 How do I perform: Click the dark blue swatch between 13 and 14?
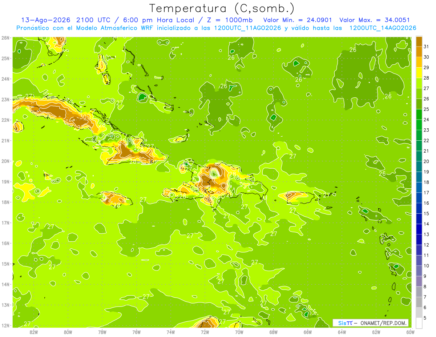(x=419, y=229)
